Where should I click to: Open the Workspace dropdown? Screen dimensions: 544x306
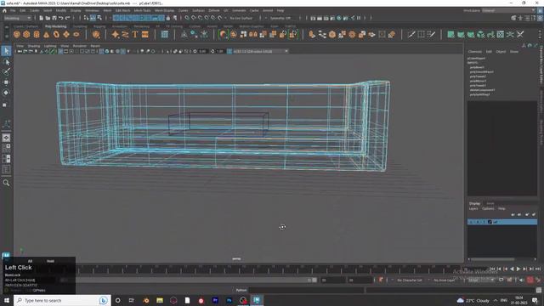point(508,10)
